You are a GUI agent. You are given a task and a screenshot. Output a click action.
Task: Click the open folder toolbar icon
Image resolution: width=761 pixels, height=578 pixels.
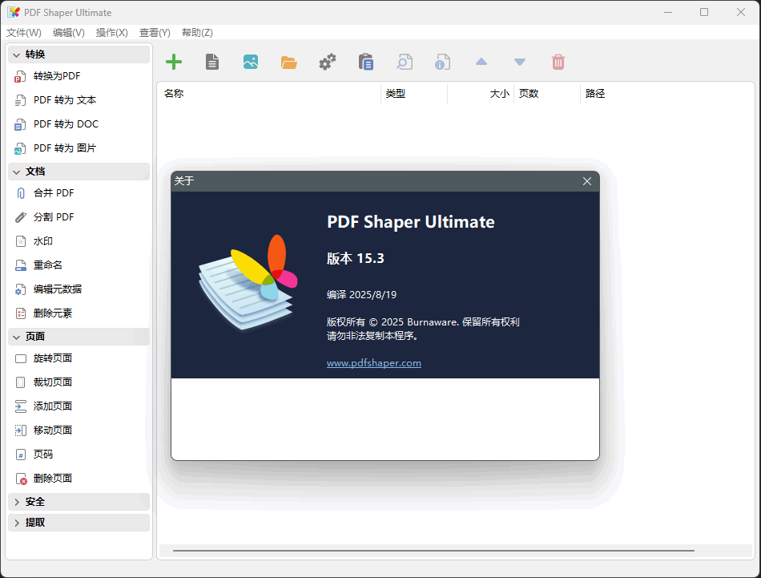coord(288,62)
